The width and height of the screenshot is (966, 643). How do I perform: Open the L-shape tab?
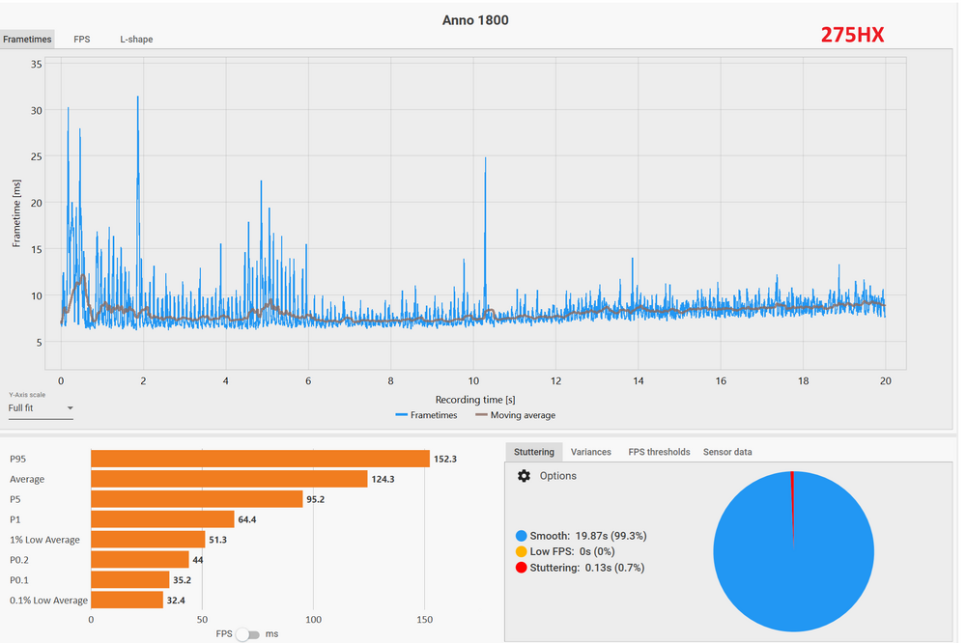pos(136,40)
